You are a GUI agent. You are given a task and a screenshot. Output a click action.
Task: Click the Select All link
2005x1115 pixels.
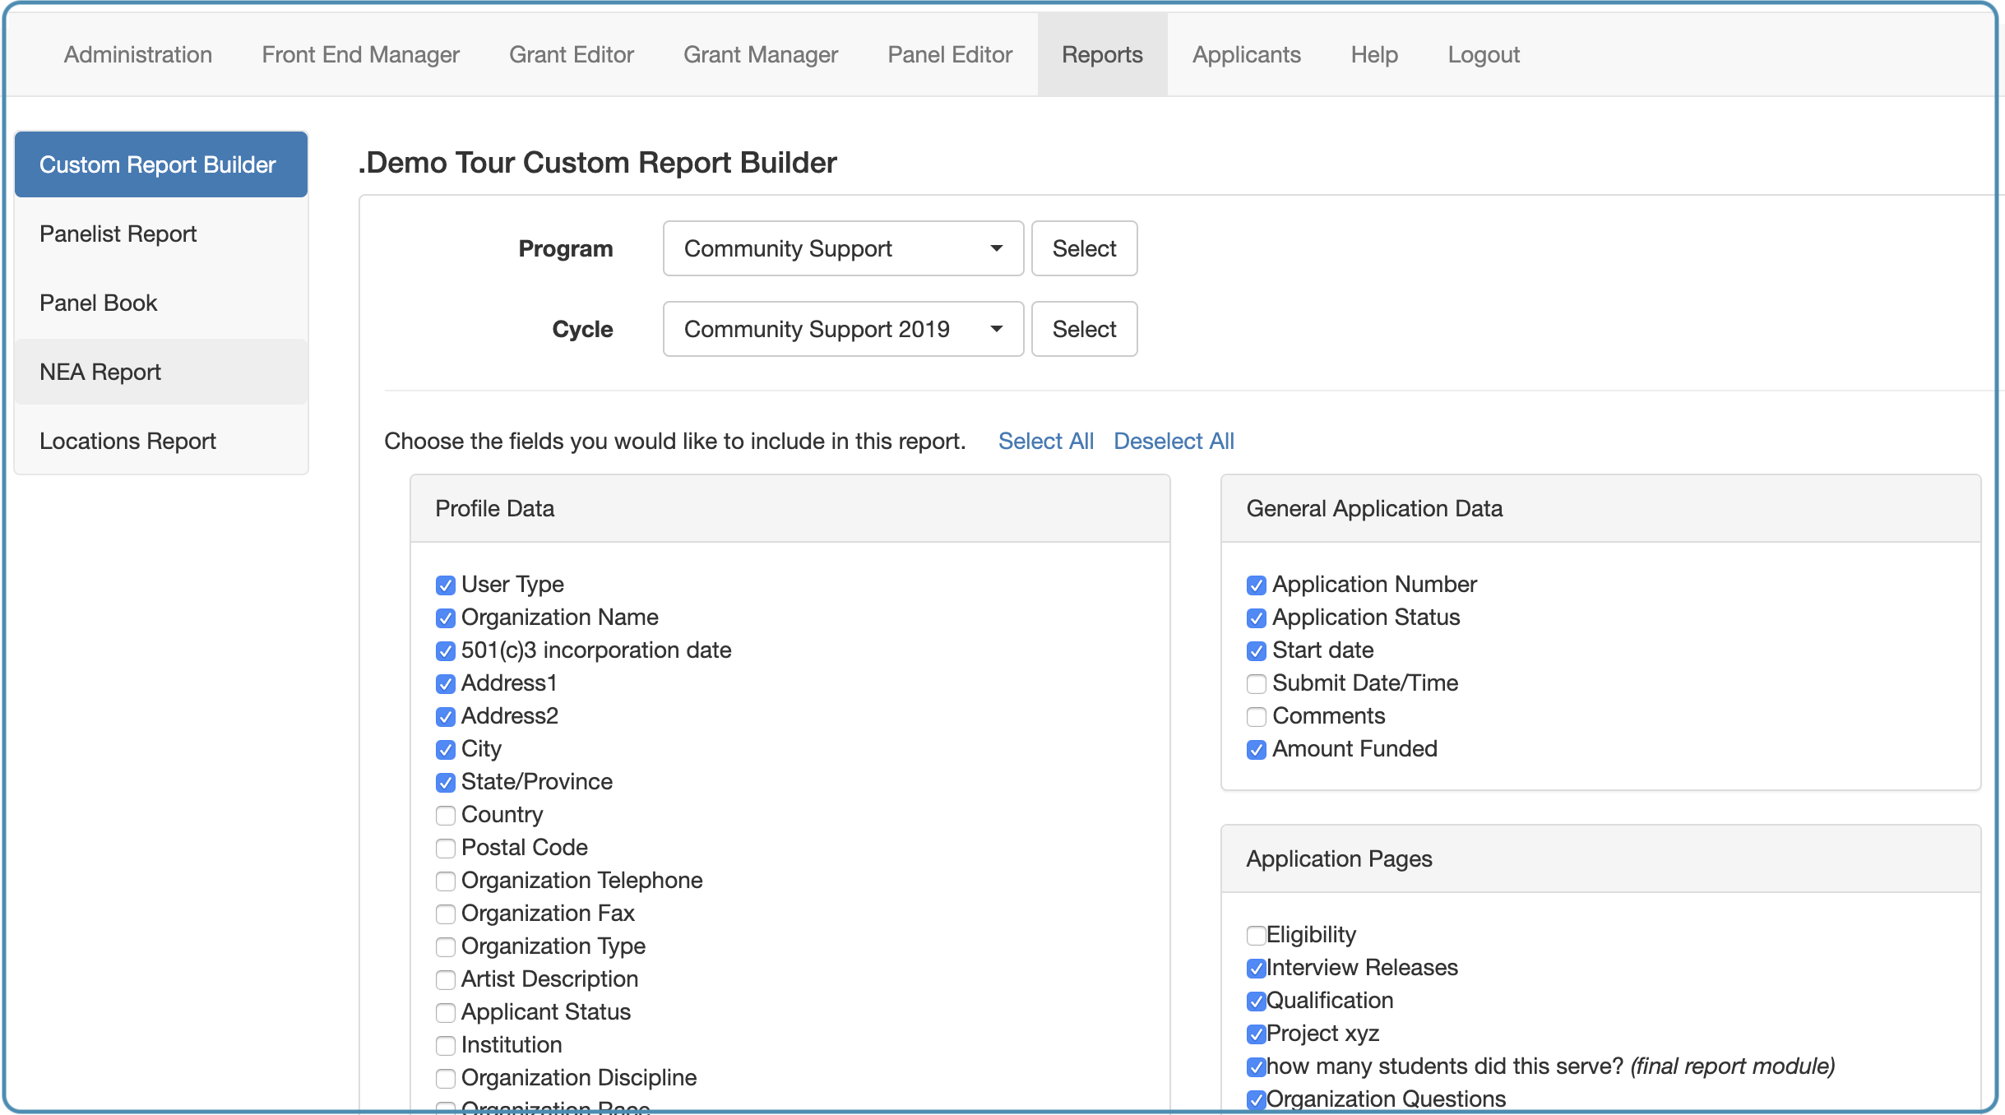(x=1045, y=442)
